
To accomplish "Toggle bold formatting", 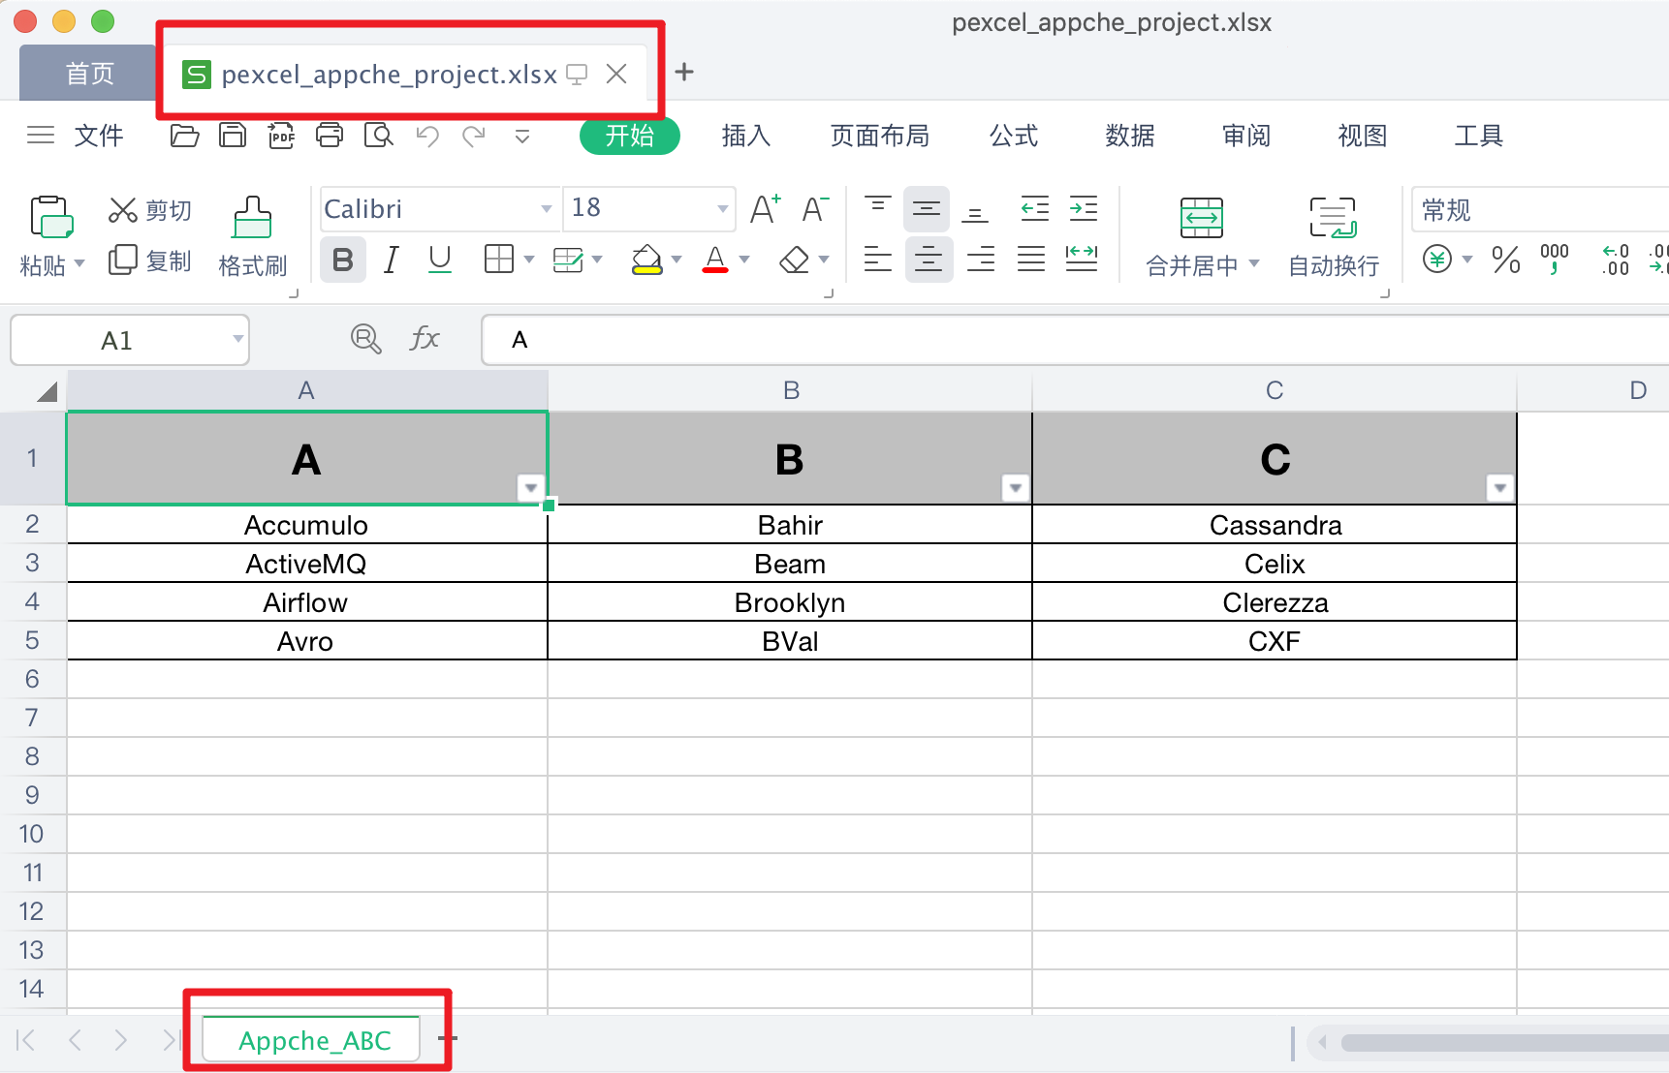I will click(343, 260).
